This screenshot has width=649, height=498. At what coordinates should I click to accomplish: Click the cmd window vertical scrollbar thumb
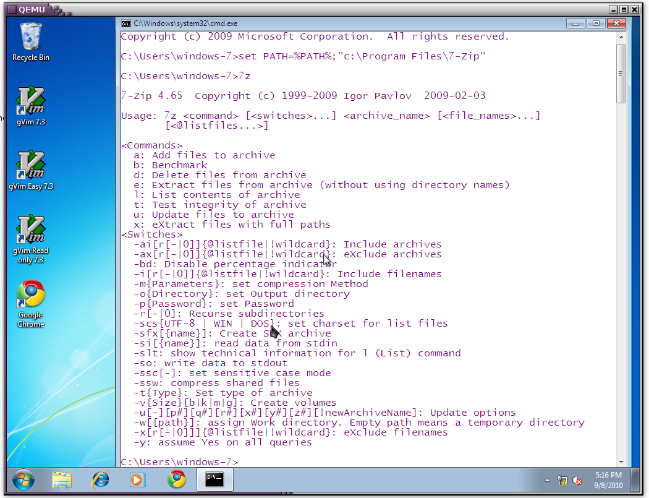pyautogui.click(x=621, y=73)
